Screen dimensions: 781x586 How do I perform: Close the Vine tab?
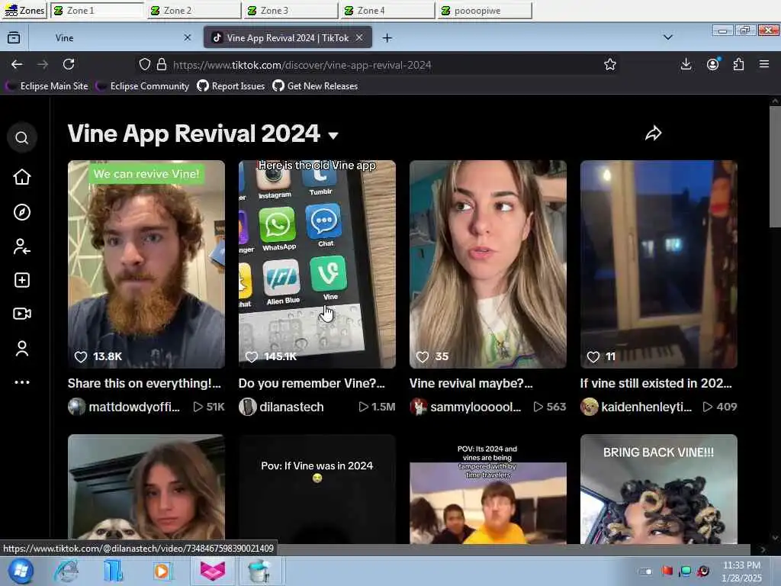click(188, 37)
